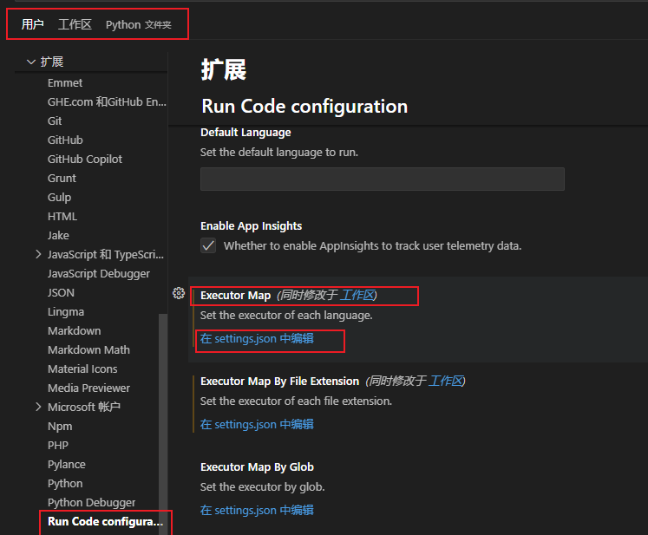Open the GitHub settings section
The image size is (648, 535).
tap(65, 140)
